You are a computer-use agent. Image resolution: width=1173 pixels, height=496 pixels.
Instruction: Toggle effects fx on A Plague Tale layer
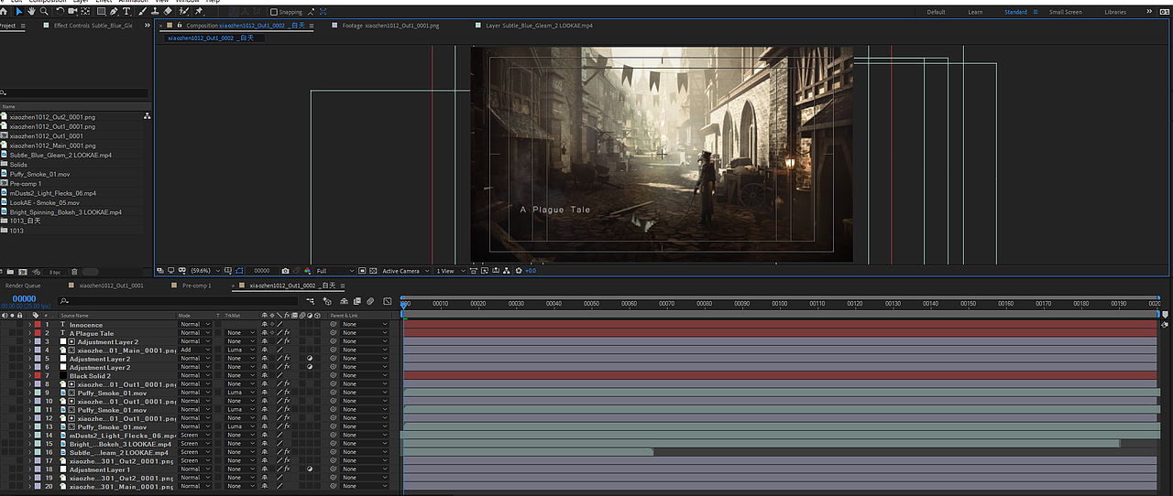(287, 333)
